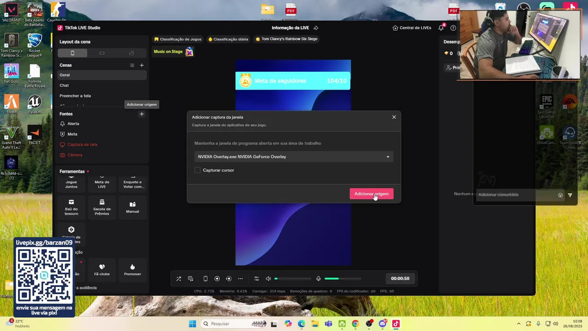Open Central de LIVEs

point(412,28)
